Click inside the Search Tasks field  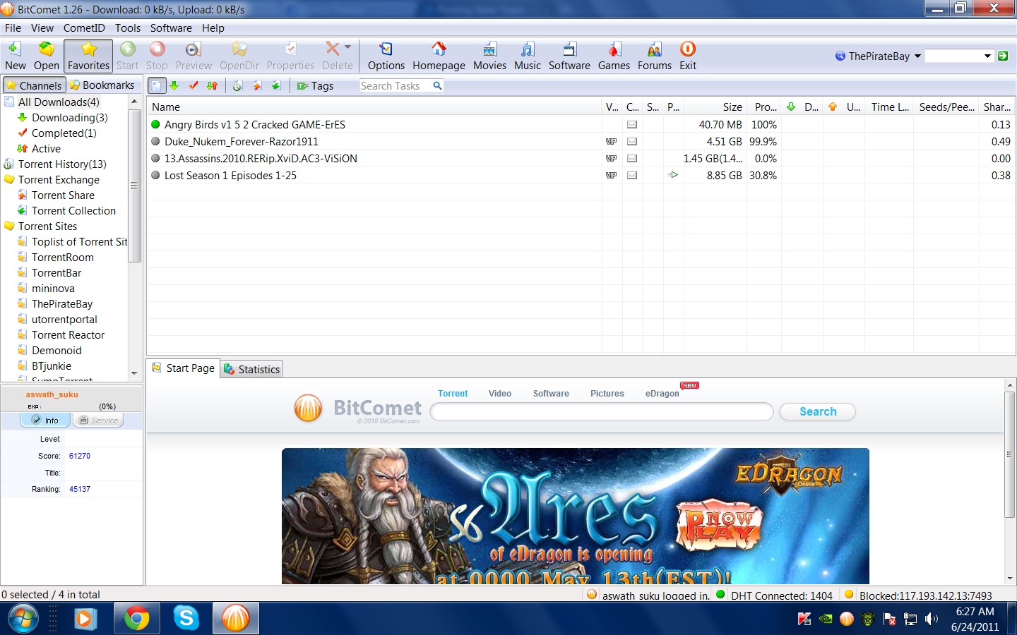394,86
